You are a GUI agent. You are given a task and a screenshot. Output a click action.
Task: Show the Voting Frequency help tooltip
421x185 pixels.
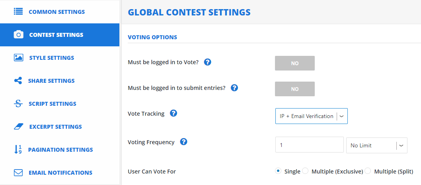click(184, 142)
